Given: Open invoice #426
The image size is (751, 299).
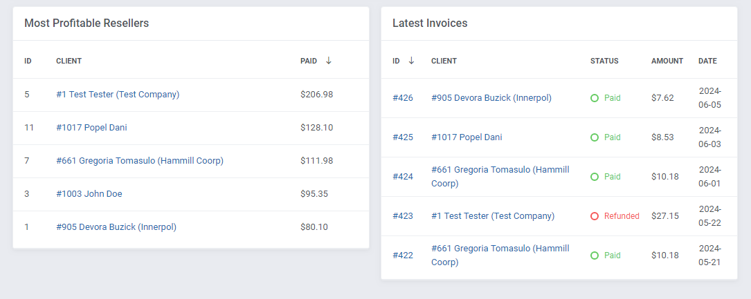Looking at the screenshot, I should pos(403,98).
